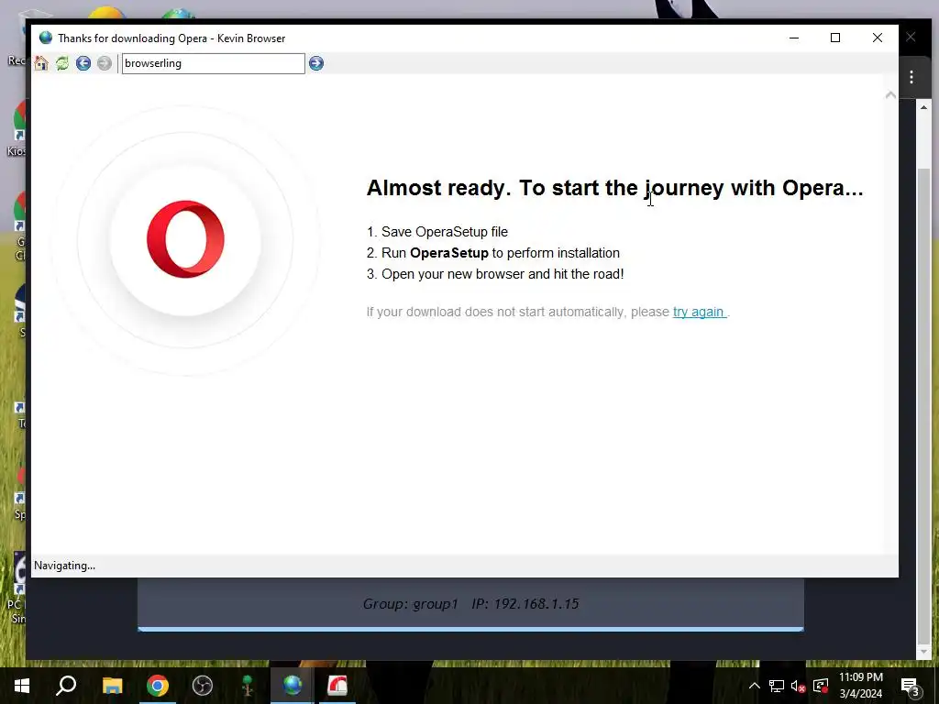
Task: Launch Google Chrome from the taskbar
Action: (x=158, y=686)
